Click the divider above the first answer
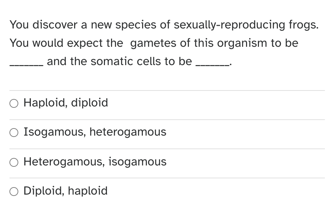The height and width of the screenshot is (219, 331). (166, 89)
